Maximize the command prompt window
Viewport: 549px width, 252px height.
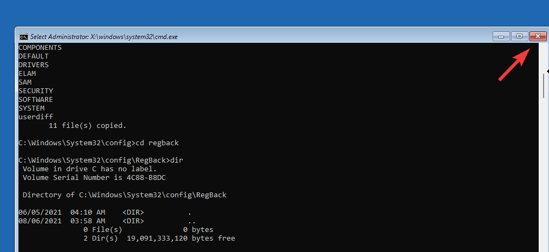(x=519, y=36)
